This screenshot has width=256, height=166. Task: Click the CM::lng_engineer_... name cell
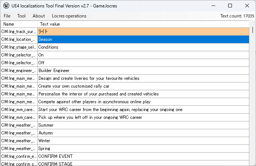(19, 71)
